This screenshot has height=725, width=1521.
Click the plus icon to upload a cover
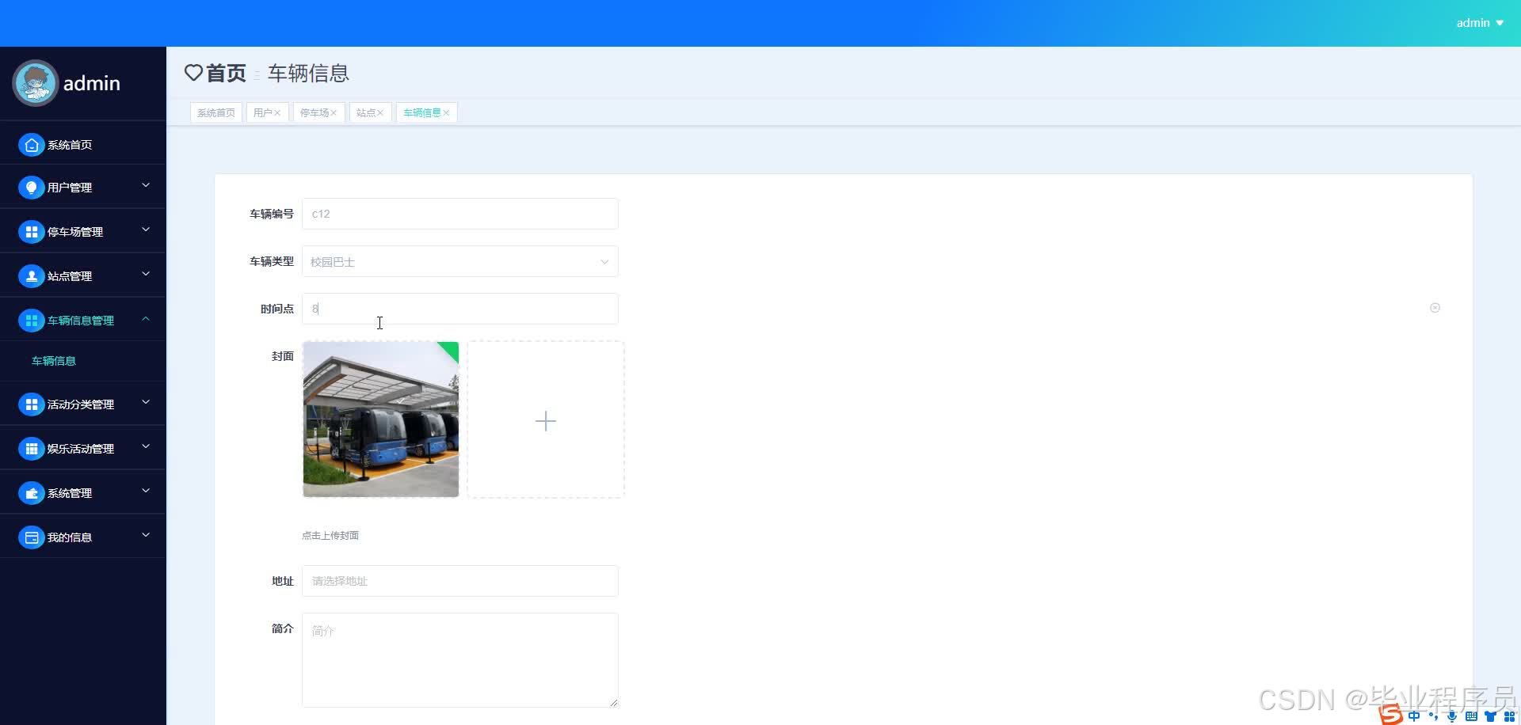[546, 420]
